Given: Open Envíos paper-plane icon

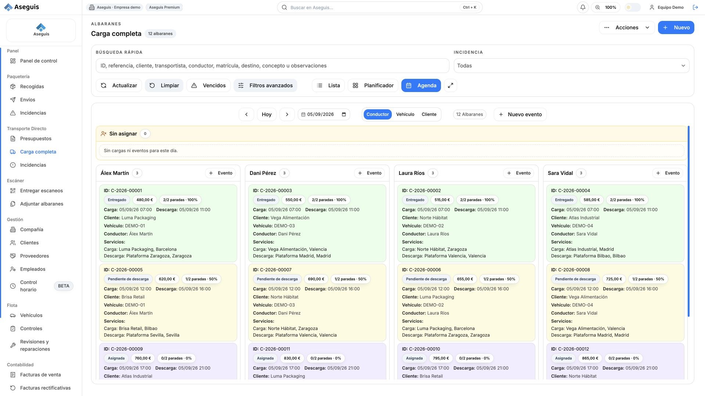Looking at the screenshot, I should (x=13, y=100).
